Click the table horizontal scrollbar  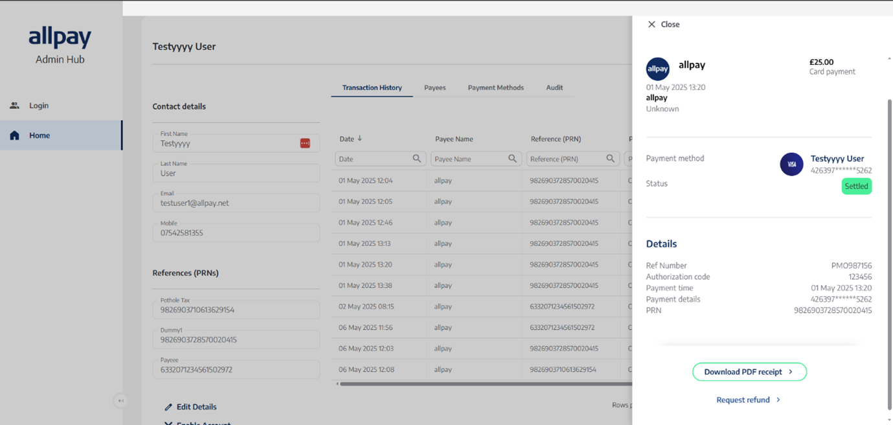[486, 384]
